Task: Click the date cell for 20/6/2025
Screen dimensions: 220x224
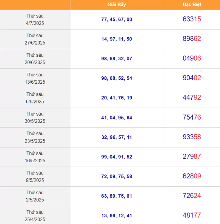Action: click(35, 59)
